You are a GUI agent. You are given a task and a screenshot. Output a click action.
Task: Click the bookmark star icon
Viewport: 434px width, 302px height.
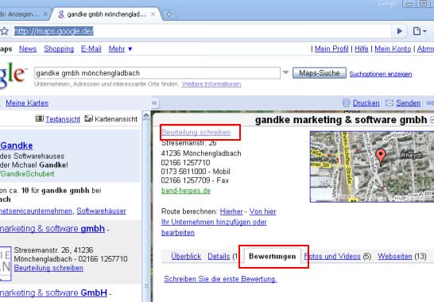point(4,31)
